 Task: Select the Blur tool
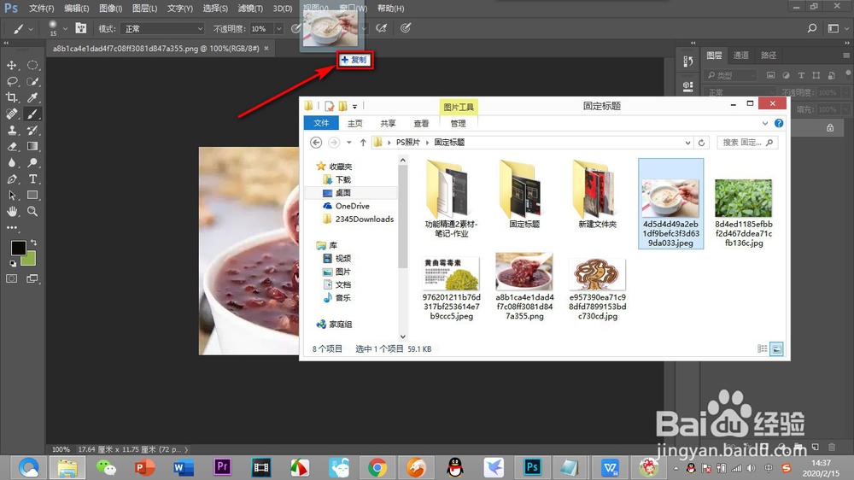pyautogui.click(x=11, y=162)
